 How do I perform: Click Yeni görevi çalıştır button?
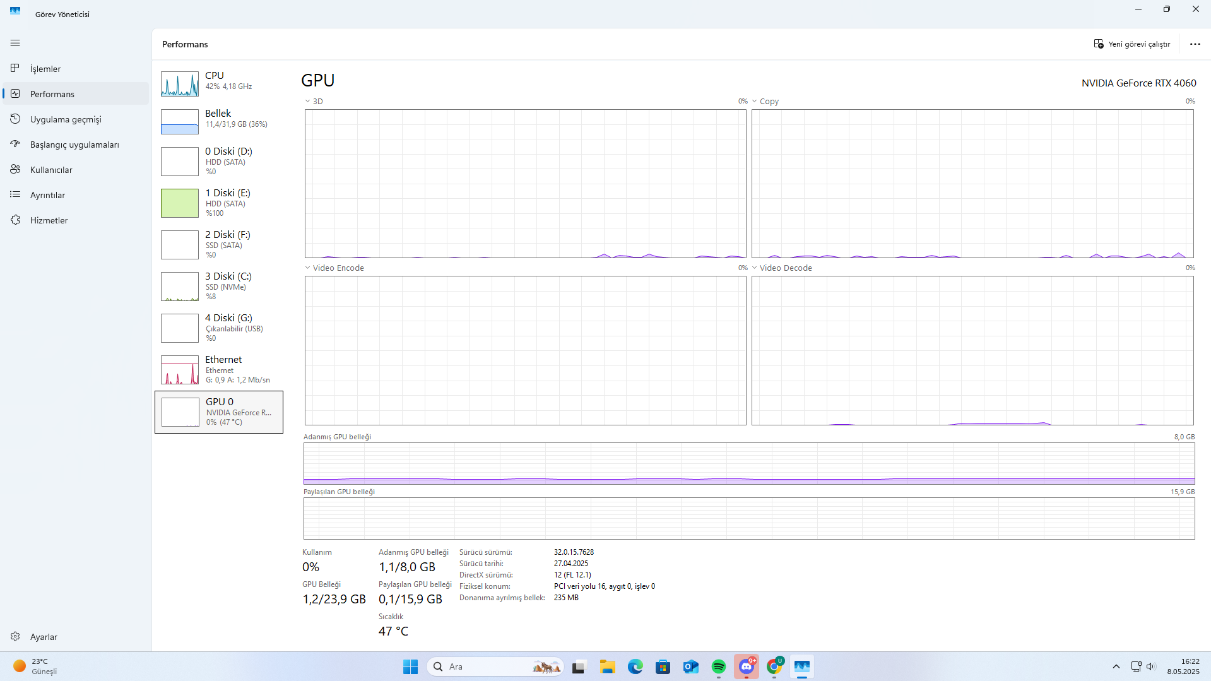pyautogui.click(x=1132, y=44)
